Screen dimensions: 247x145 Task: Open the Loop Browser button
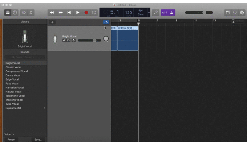pos(235,12)
